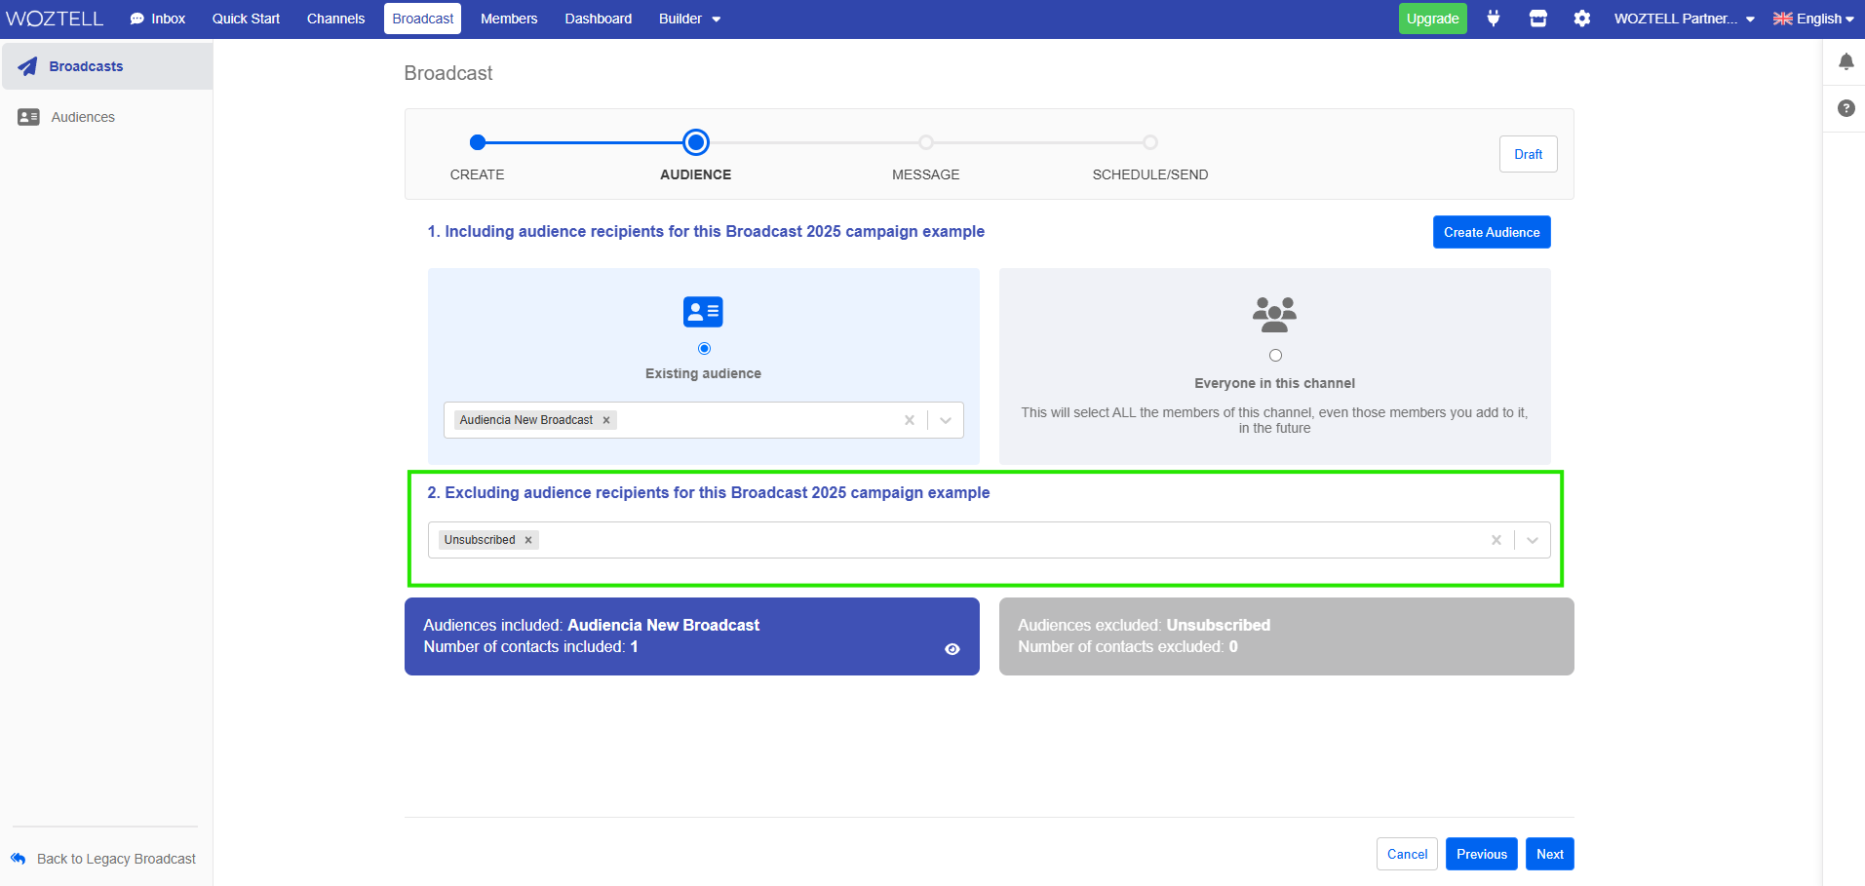Open settings via the gear icon
Viewport: 1865px width, 886px height.
pyautogui.click(x=1581, y=19)
